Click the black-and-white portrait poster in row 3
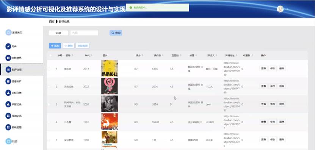Image resolution: width=315 pixels, height=150 pixels. click(110, 104)
